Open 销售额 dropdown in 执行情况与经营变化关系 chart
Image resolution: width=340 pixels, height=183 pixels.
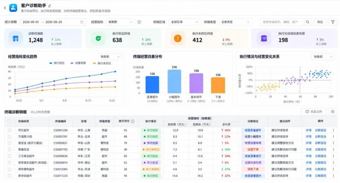323,57
